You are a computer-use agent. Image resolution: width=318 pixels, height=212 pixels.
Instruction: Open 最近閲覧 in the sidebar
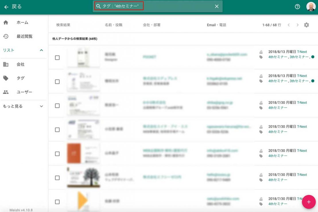click(24, 36)
